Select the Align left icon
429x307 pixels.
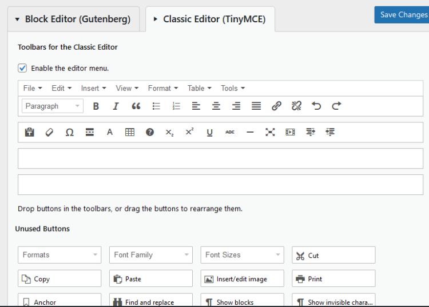[196, 106]
